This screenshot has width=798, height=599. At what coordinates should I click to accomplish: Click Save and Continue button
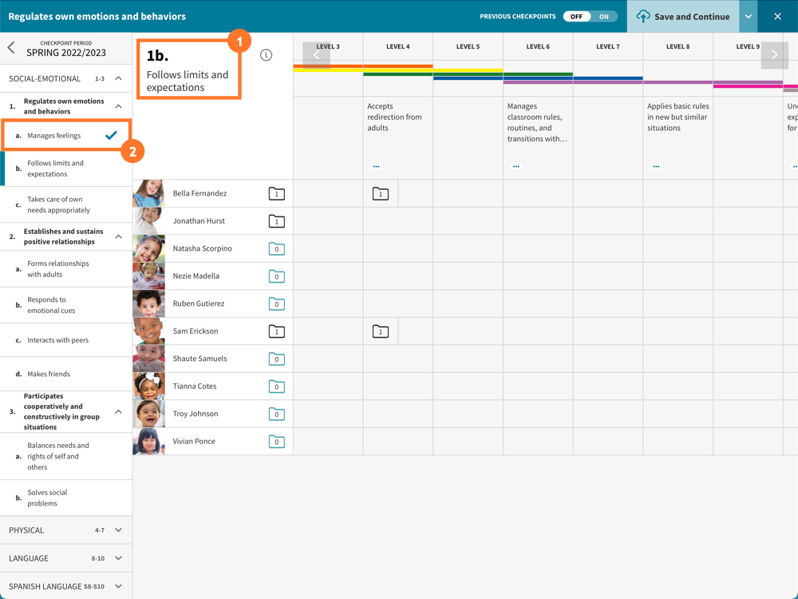tap(683, 16)
